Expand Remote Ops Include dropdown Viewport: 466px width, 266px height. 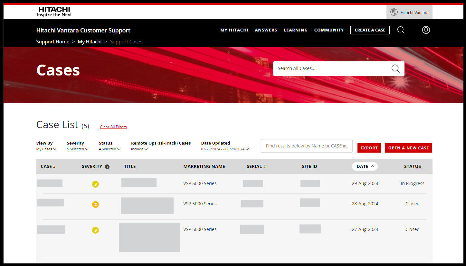tap(139, 149)
